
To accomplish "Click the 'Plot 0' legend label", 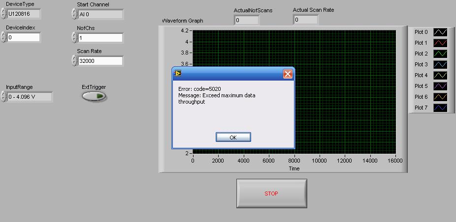I will click(421, 32).
